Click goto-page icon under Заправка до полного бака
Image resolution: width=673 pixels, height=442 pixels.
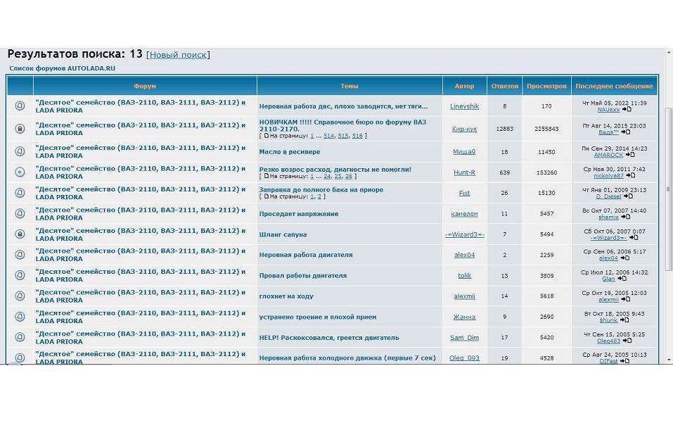pos(267,197)
